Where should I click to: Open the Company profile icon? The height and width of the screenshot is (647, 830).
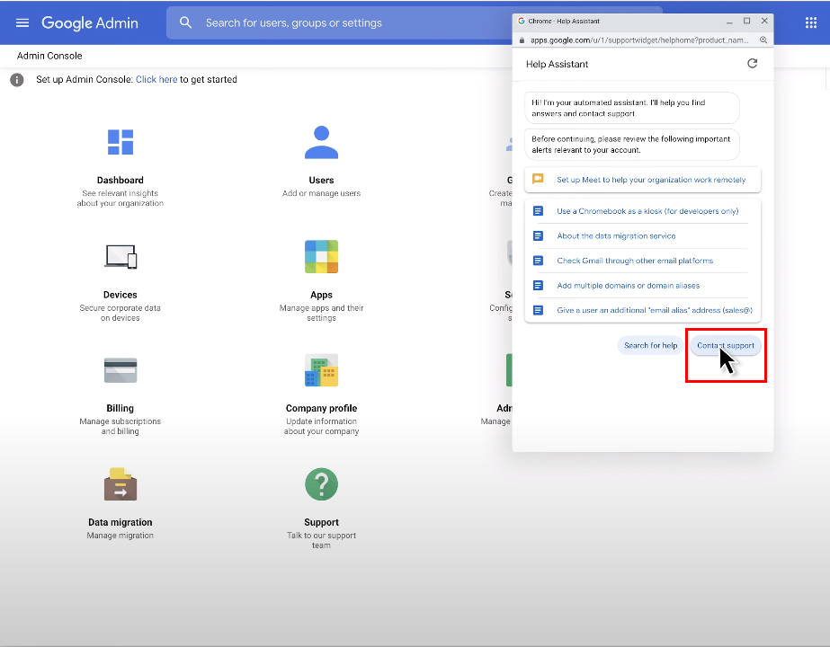[321, 370]
